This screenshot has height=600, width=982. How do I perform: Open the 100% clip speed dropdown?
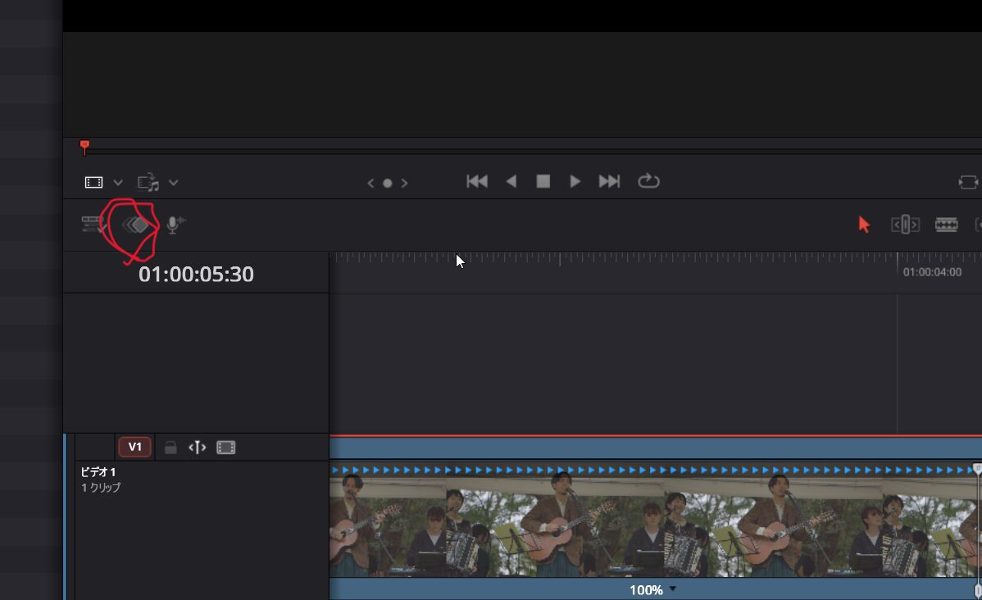click(x=673, y=589)
